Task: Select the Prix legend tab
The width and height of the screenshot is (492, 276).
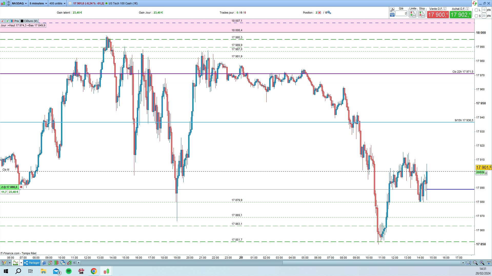Action: [15, 21]
